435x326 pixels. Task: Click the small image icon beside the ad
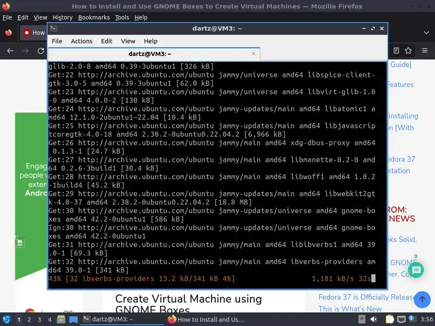[x=20, y=243]
